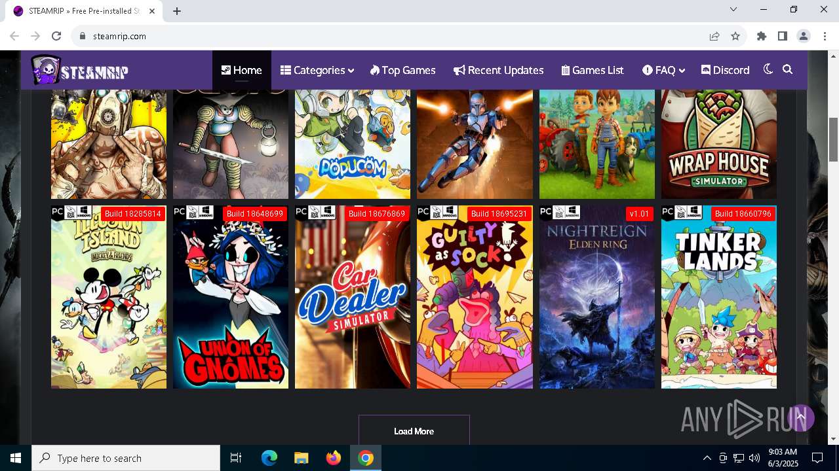
Task: Click the browser back arrow
Action: [14, 36]
